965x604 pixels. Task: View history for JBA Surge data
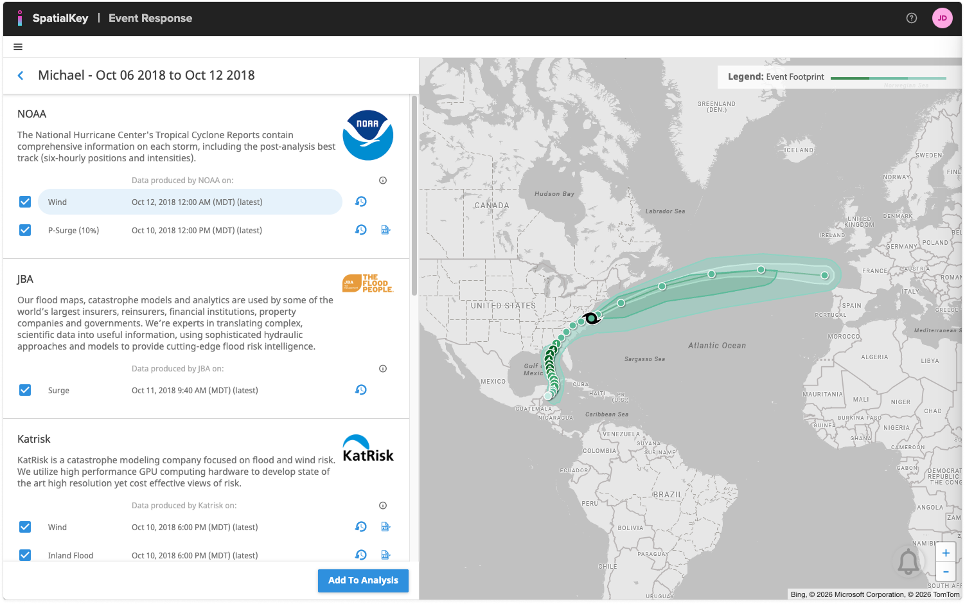(x=361, y=390)
